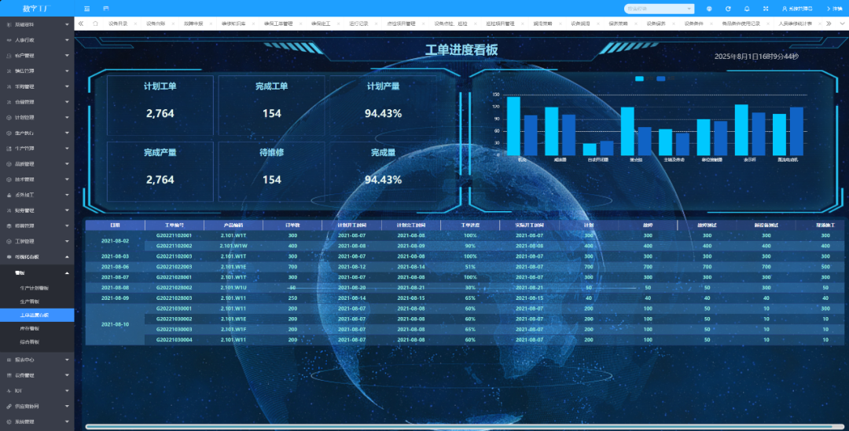Click the 数字工厂 logo title
The height and width of the screenshot is (431, 849).
coord(35,9)
